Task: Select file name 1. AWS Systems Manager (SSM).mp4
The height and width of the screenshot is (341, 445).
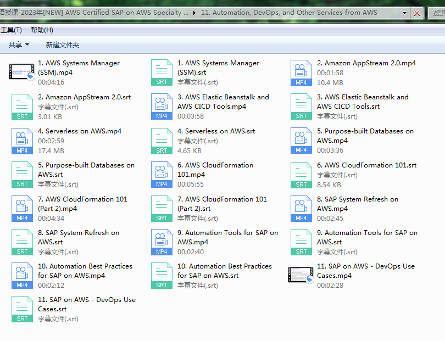Action: tap(79, 68)
